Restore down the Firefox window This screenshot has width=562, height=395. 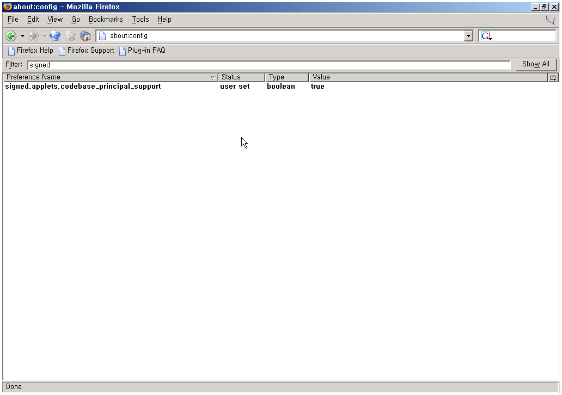[544, 7]
